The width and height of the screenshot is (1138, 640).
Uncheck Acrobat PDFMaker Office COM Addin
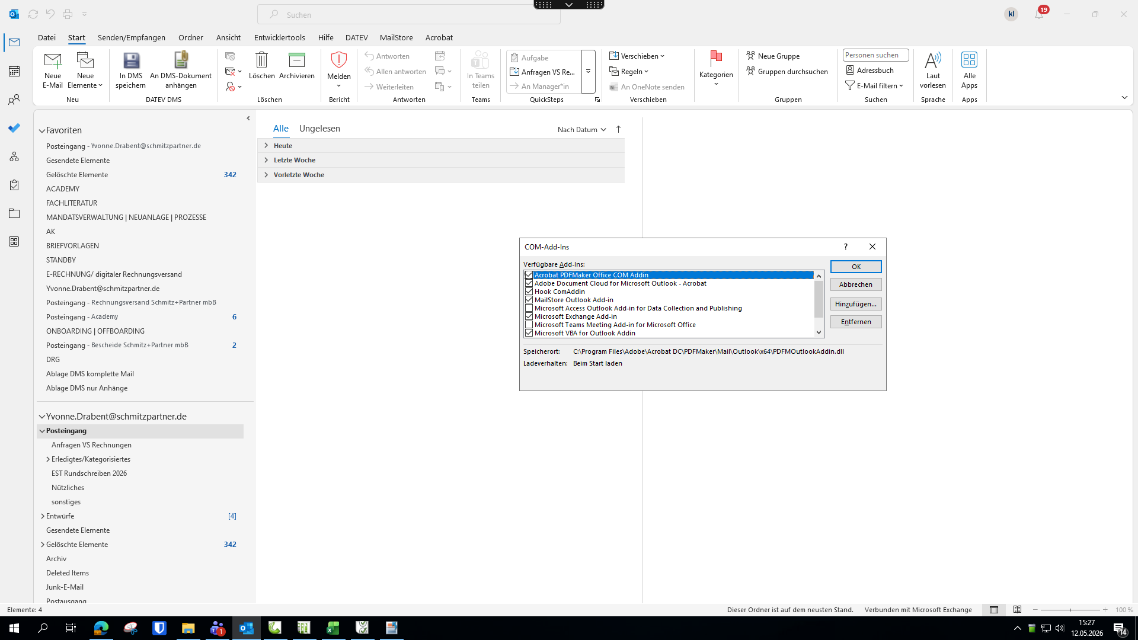(529, 275)
